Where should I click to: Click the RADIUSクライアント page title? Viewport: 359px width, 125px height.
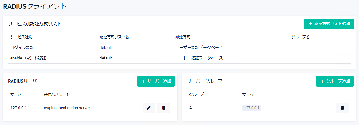35,6
